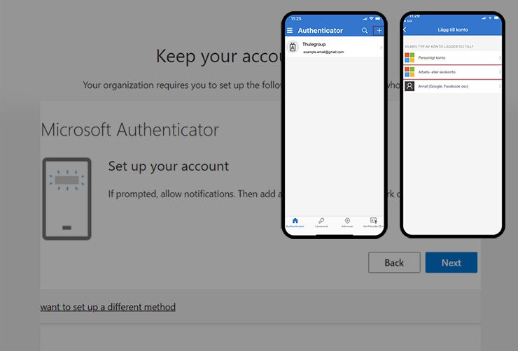Open chevron on Arbets- eller skolkonto row
Viewport: 518px width, 351px height.
500,72
